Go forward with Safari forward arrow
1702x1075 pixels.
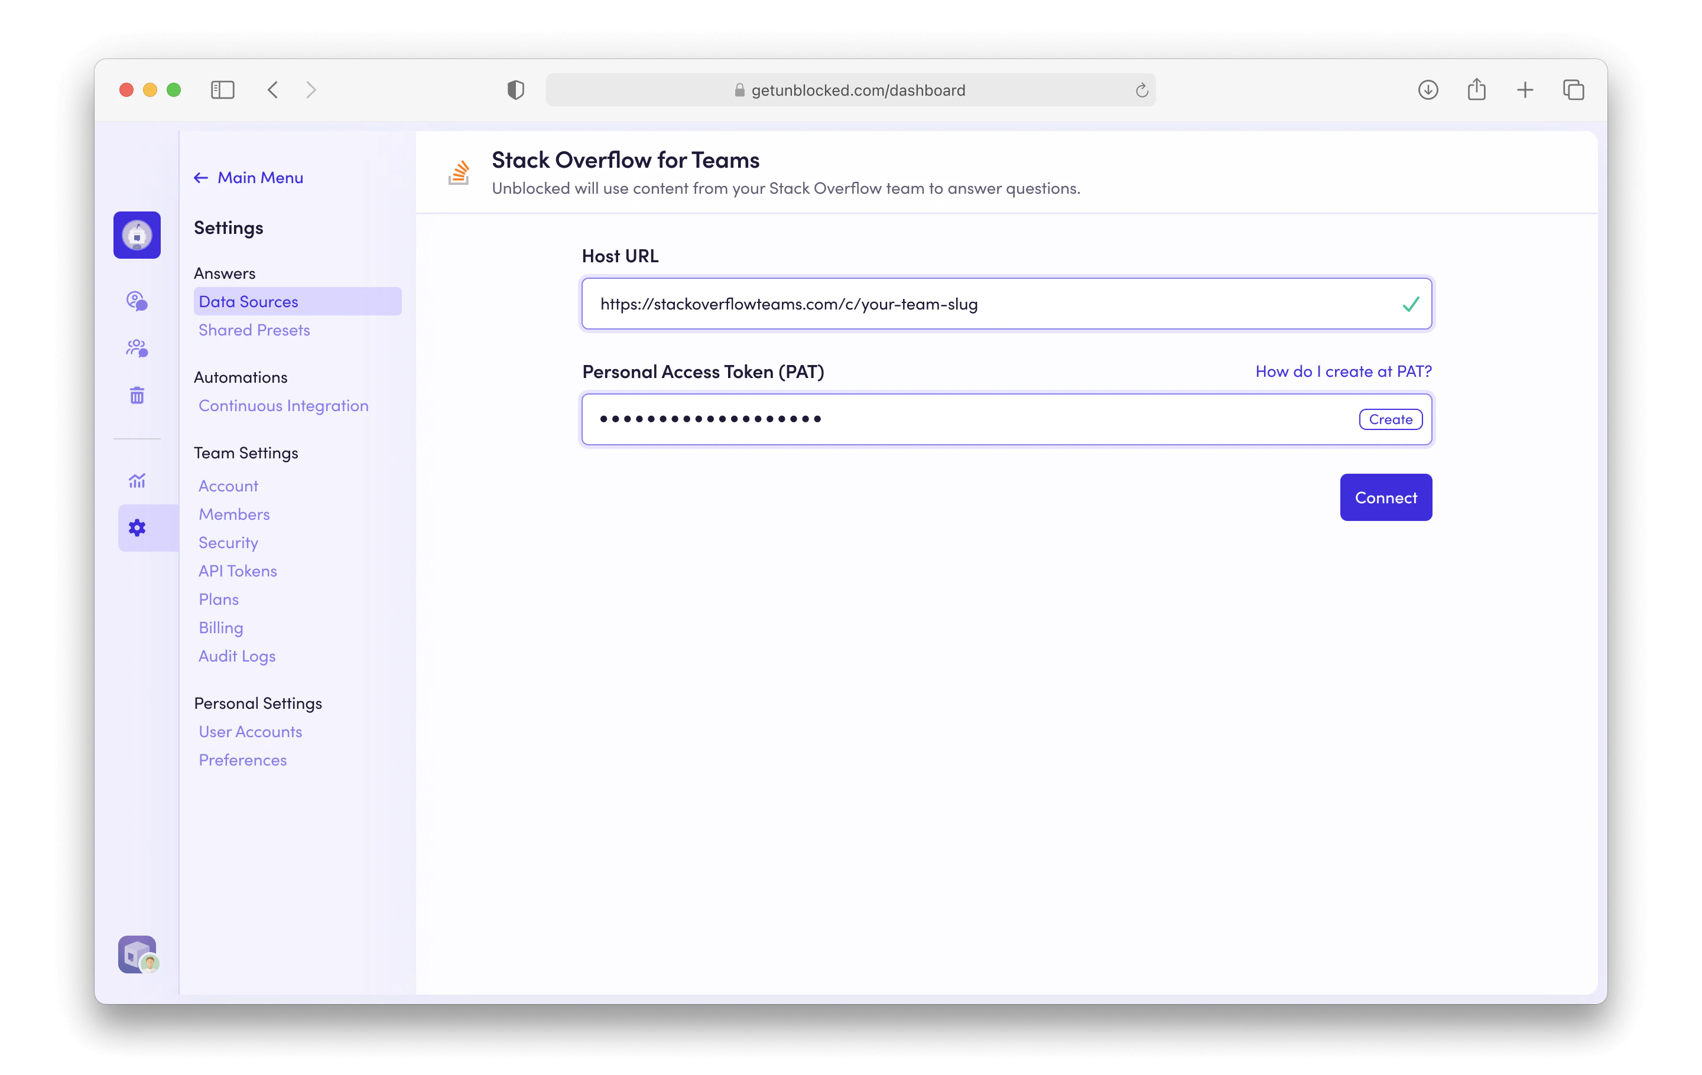coord(311,90)
